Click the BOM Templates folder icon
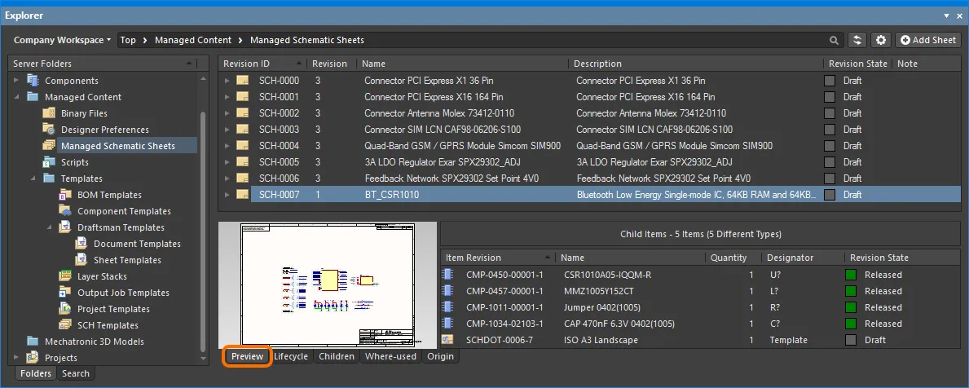The image size is (969, 388). point(65,195)
